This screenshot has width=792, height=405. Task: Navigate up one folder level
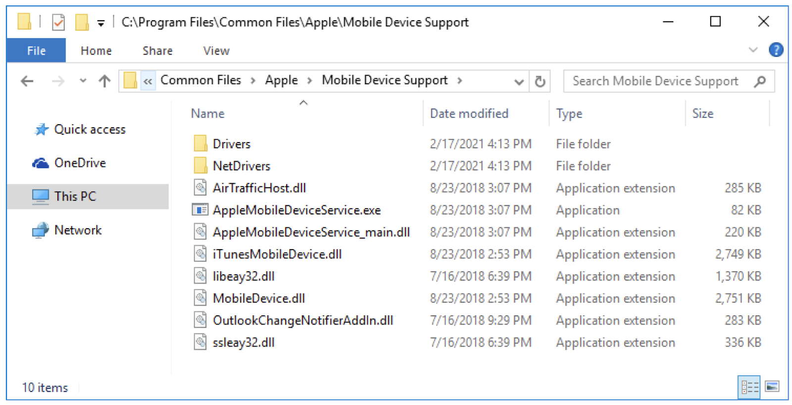click(104, 81)
